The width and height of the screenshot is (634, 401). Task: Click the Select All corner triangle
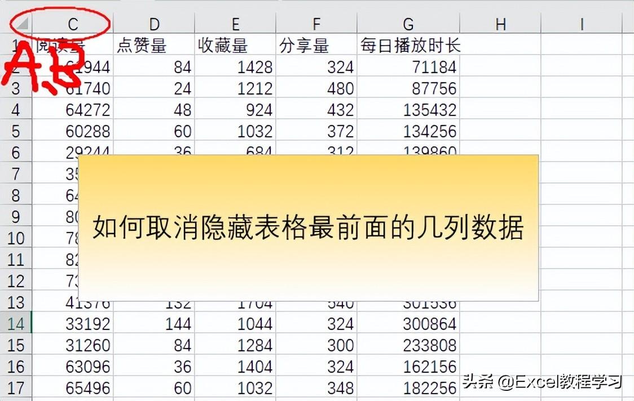[x=21, y=24]
